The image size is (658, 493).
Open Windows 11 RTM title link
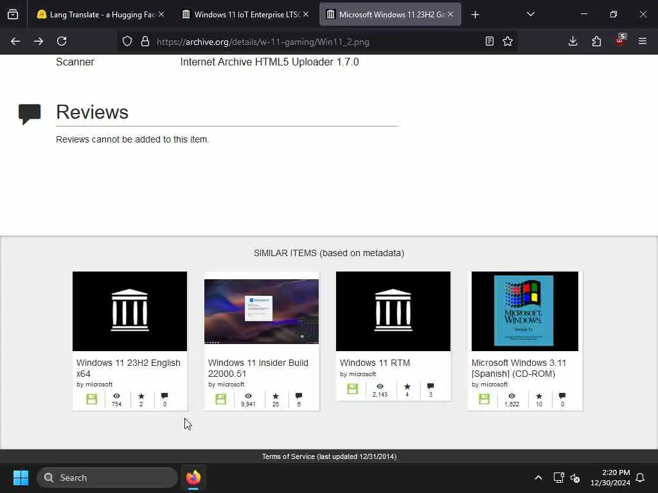pyautogui.click(x=375, y=363)
